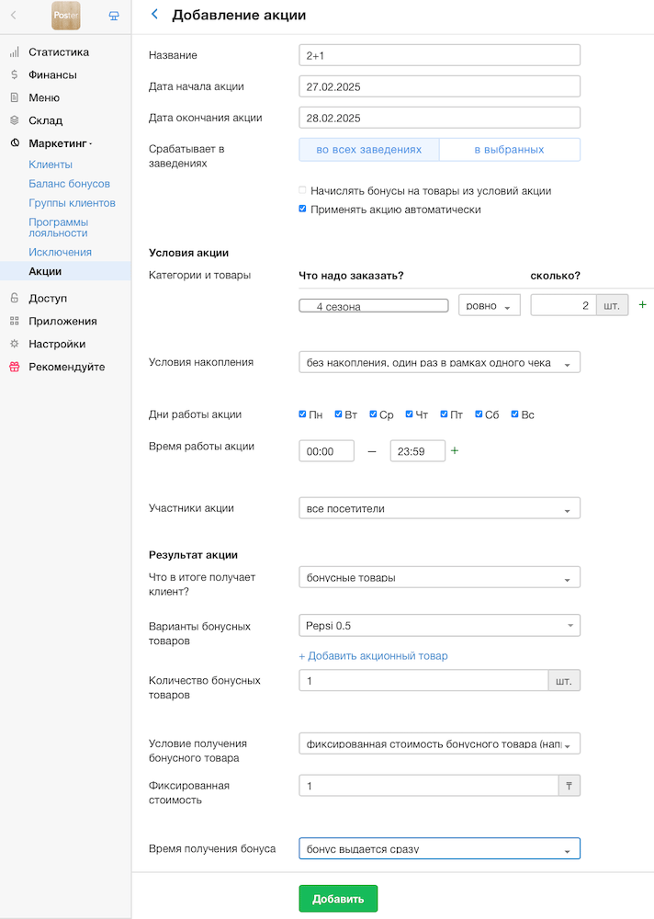Collapse sidebar with the left chevron
The width and height of the screenshot is (654, 919).
pos(14,16)
